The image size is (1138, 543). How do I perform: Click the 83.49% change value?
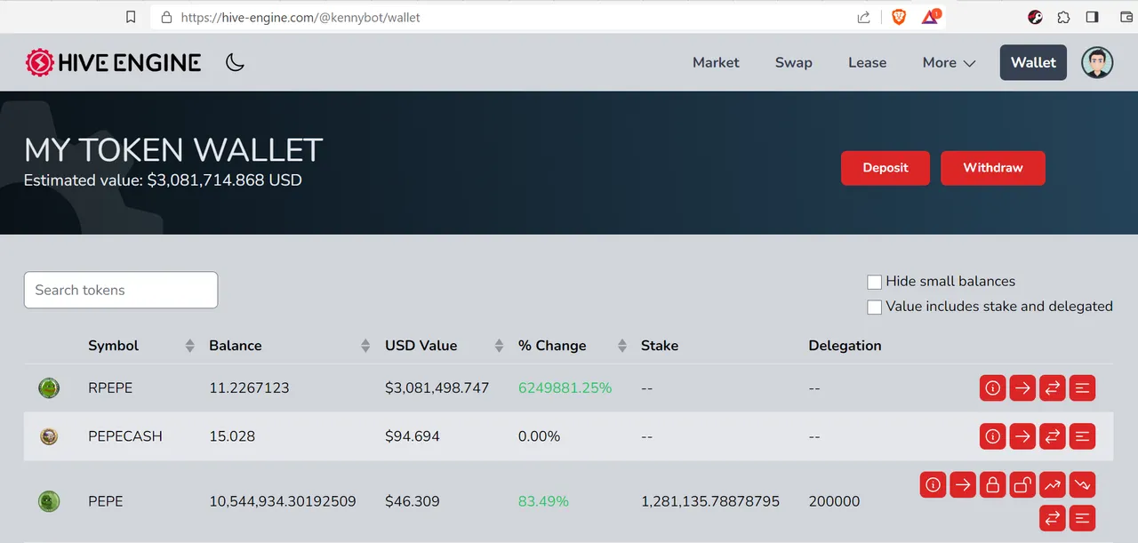[543, 501]
